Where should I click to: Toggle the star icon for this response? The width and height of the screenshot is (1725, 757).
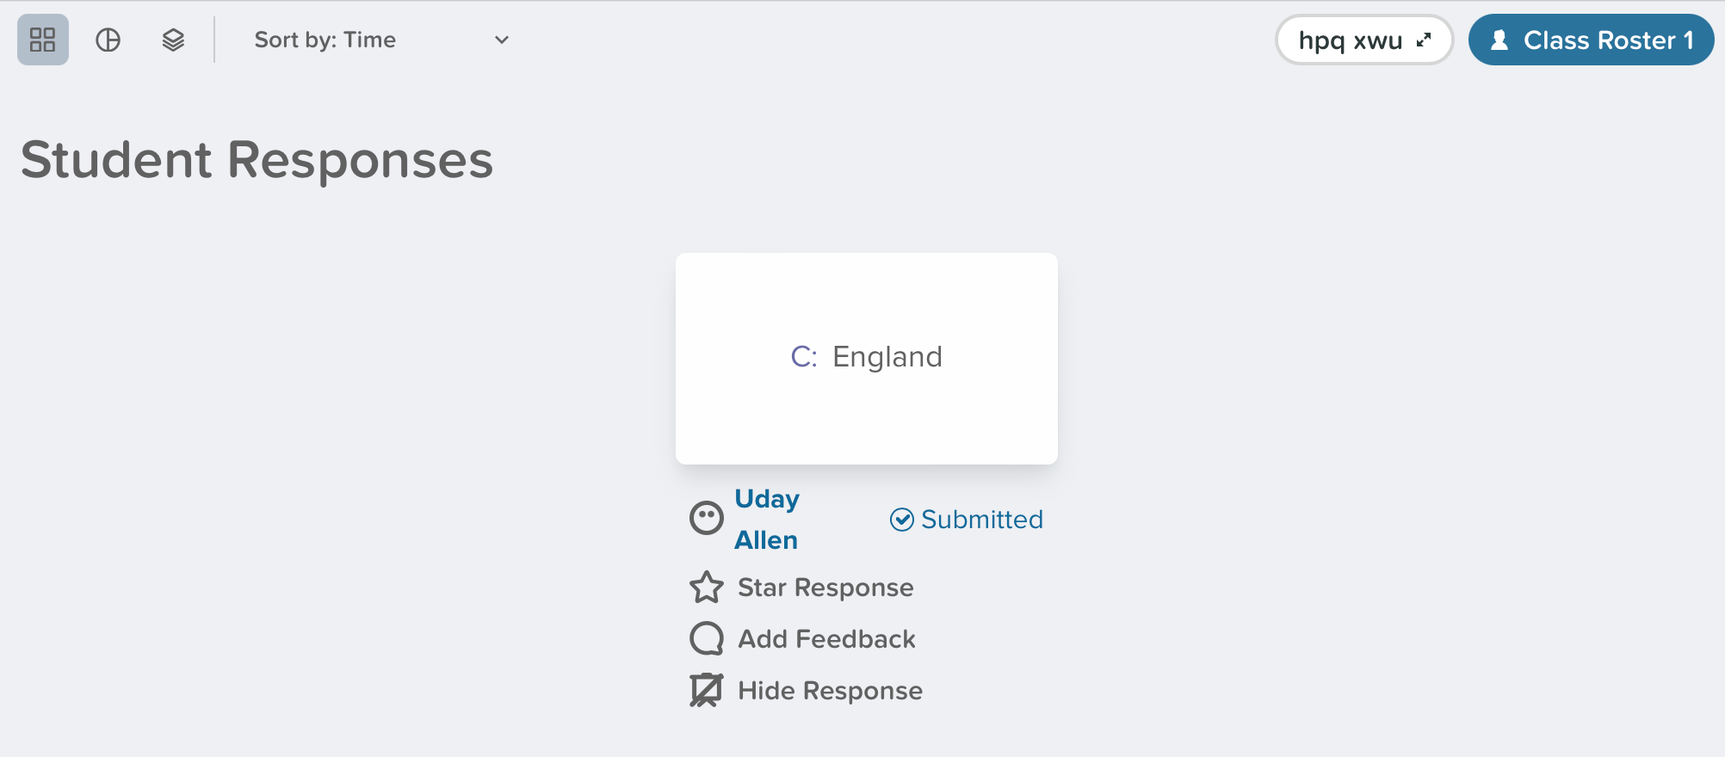(x=707, y=588)
